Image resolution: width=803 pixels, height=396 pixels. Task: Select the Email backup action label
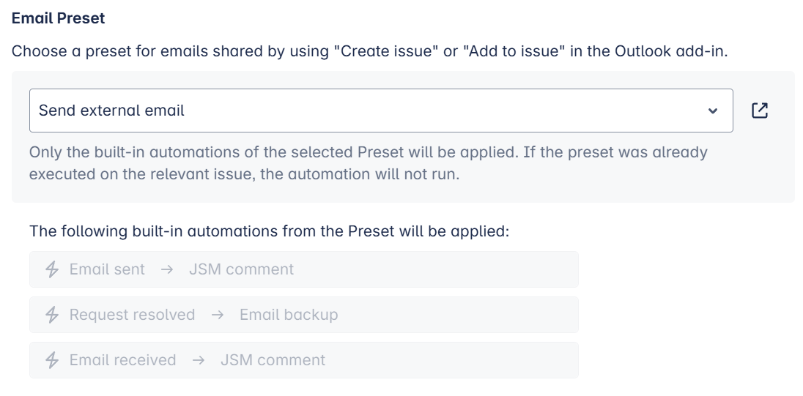289,315
